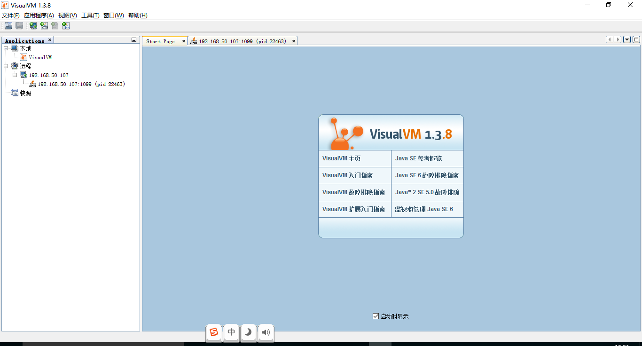
Task: Collapse the 本地 tree node
Action: pos(6,48)
